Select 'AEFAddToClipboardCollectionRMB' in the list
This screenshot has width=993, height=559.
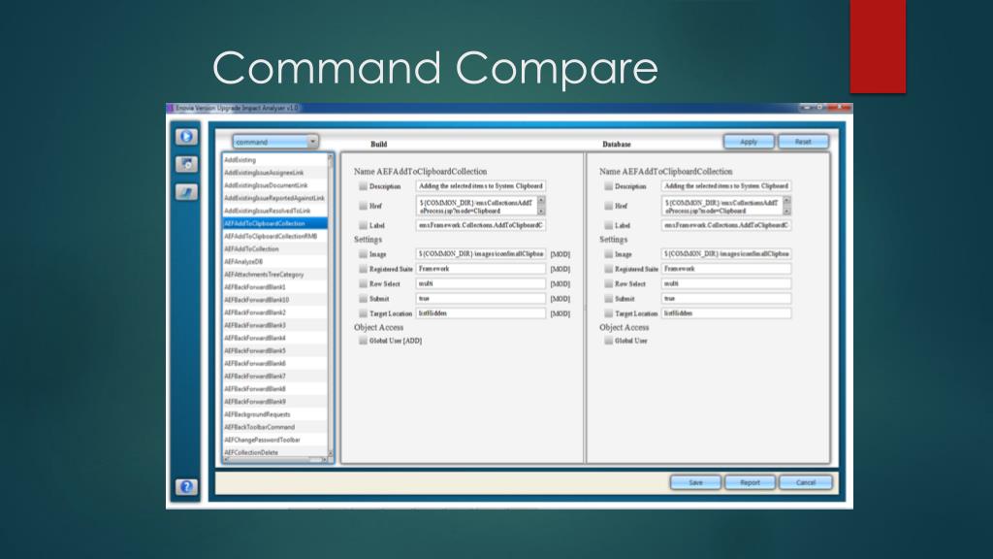pos(274,236)
